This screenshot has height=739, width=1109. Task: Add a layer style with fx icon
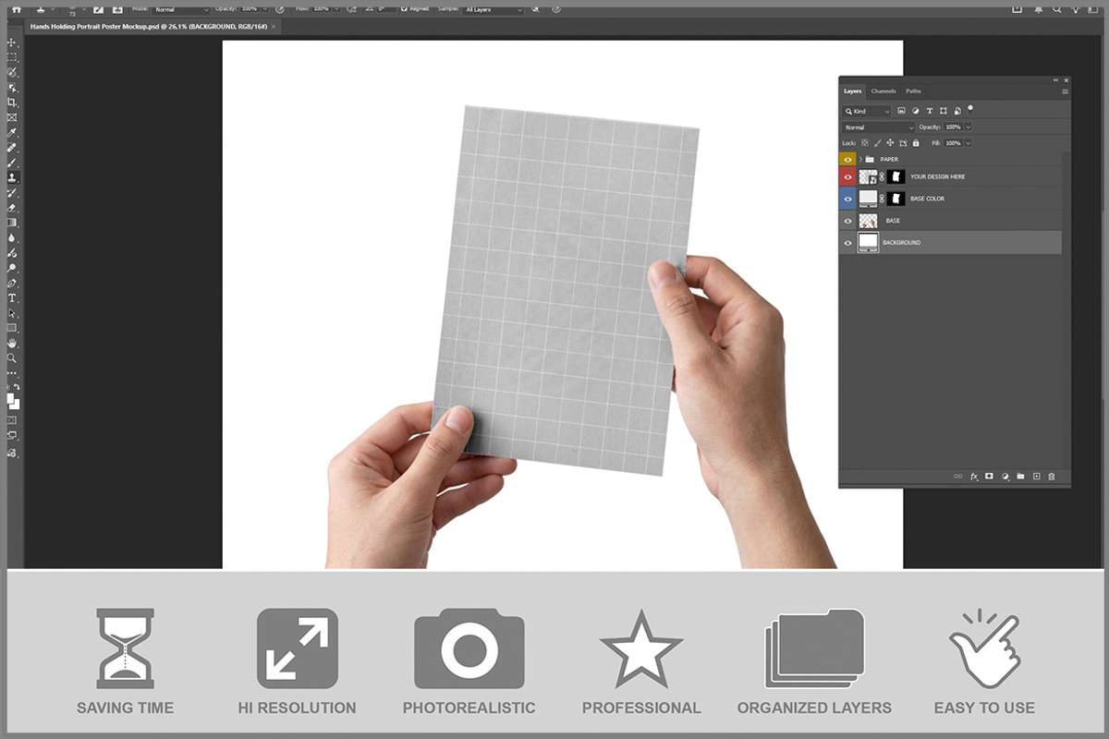[974, 477]
